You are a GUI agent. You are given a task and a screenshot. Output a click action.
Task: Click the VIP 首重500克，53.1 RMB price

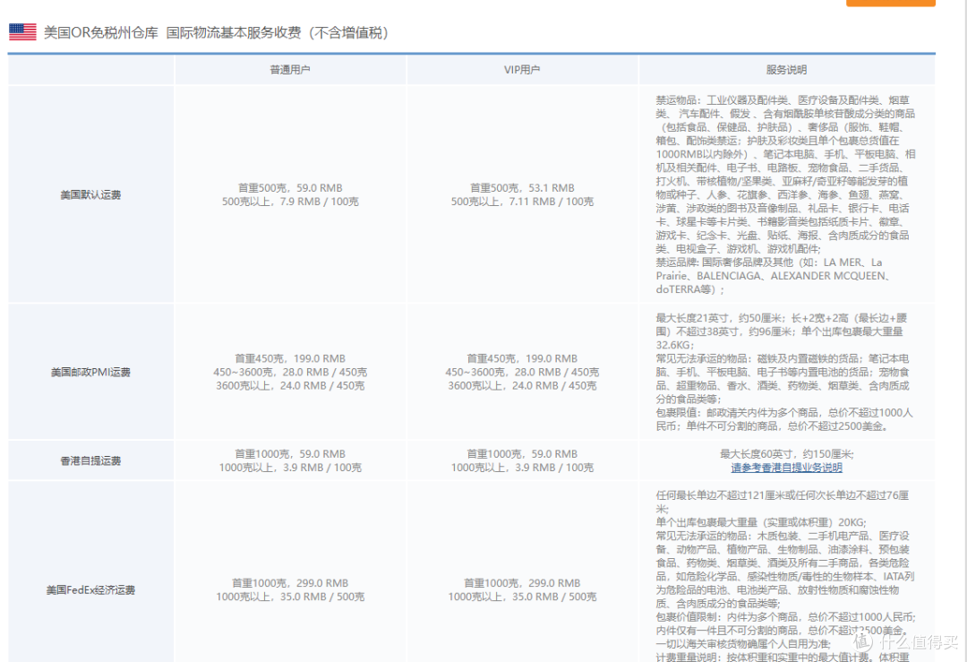click(x=522, y=188)
